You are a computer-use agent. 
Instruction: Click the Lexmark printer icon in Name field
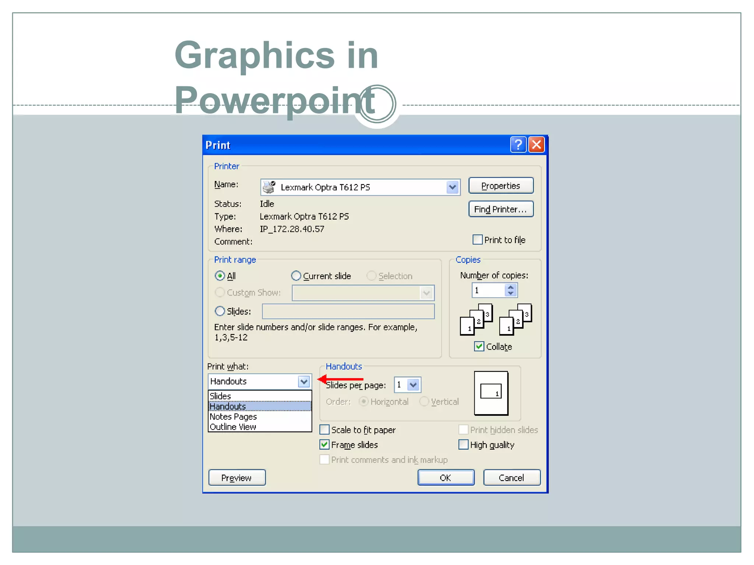click(x=269, y=187)
